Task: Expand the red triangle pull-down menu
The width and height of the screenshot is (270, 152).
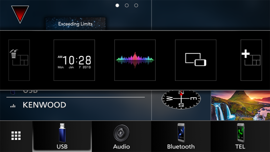Action: pos(20,14)
